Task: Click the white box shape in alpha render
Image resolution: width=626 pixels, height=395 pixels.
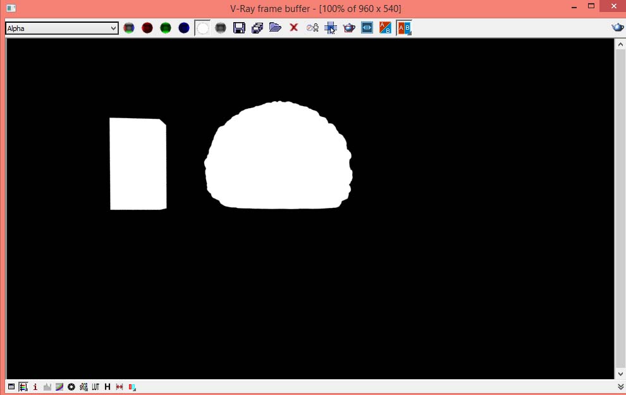Action: coord(138,164)
